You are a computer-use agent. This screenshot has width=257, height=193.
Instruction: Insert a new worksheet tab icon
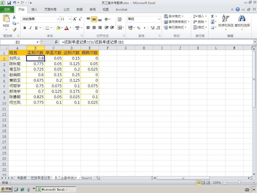pyautogui.click(x=98, y=178)
